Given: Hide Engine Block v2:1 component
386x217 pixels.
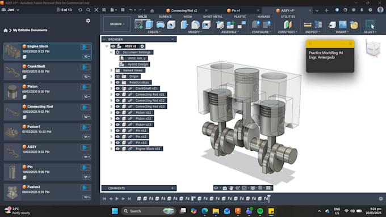Looking at the screenshot, I should tap(118, 148).
